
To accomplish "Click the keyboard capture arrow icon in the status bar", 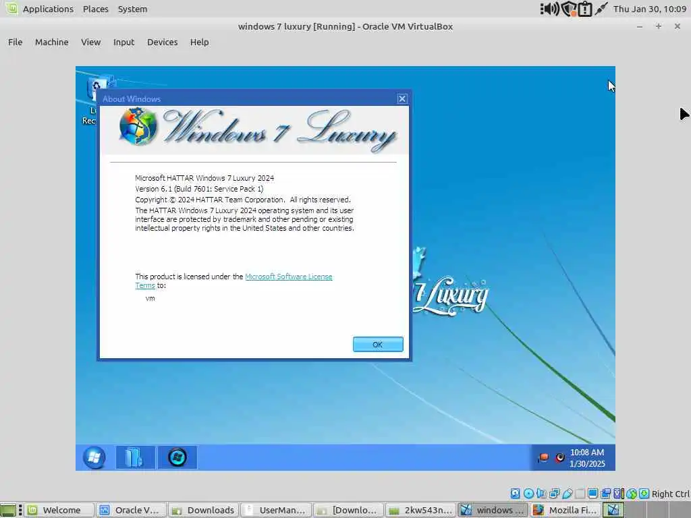I will click(x=644, y=493).
